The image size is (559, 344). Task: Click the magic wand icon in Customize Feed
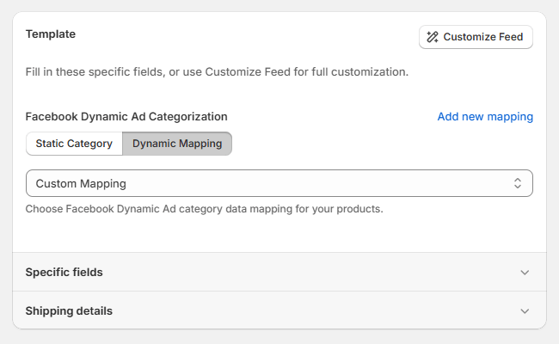pos(433,37)
